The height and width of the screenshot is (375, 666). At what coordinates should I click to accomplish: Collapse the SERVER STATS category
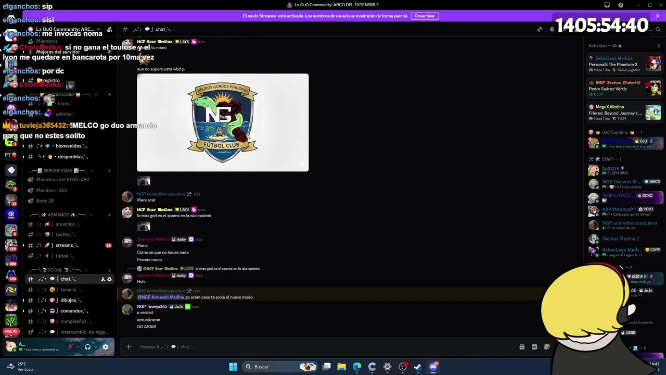(61, 171)
